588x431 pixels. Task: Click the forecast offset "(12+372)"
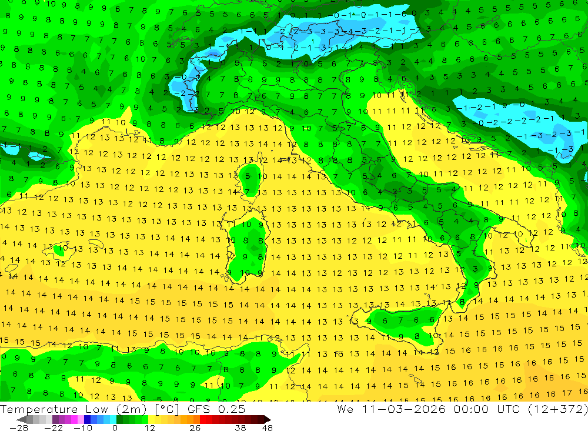(x=558, y=410)
